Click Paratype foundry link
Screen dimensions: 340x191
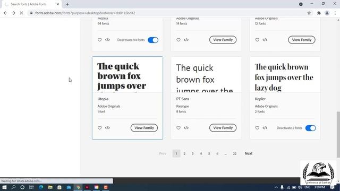182,106
